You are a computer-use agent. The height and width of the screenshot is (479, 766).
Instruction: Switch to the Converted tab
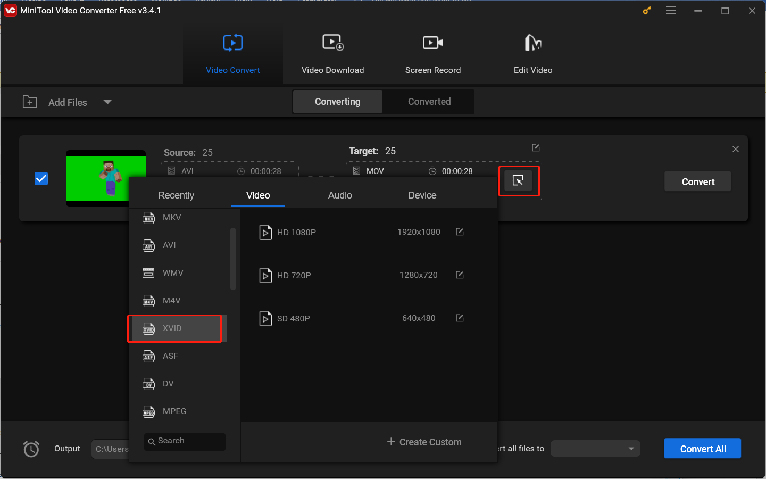click(429, 102)
